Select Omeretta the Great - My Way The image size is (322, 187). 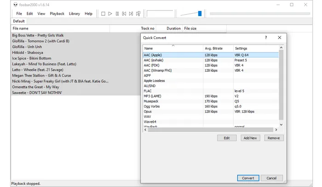click(75, 87)
